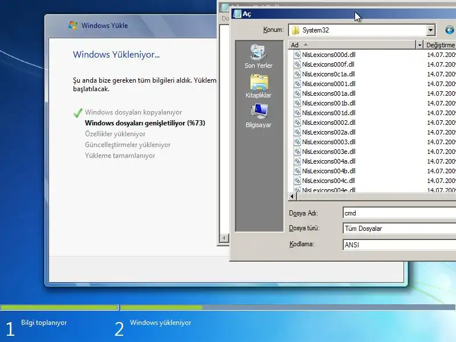Screen dimensions: 456x342
Task: Click the Windows logo in Windows Yükle title
Action: tap(73, 25)
